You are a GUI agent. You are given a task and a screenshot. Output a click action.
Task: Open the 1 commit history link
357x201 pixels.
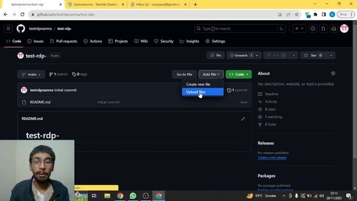click(x=237, y=90)
